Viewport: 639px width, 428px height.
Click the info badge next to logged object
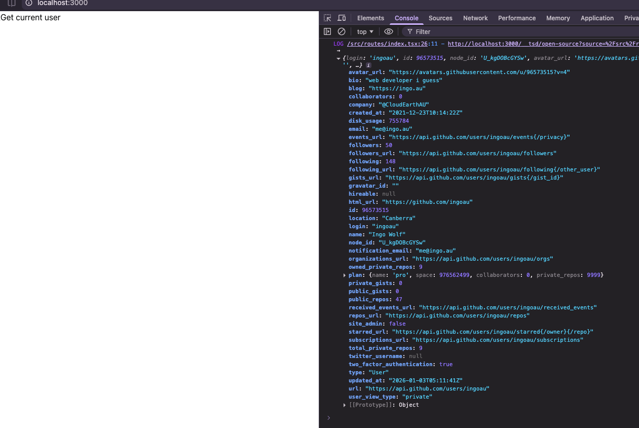click(368, 65)
